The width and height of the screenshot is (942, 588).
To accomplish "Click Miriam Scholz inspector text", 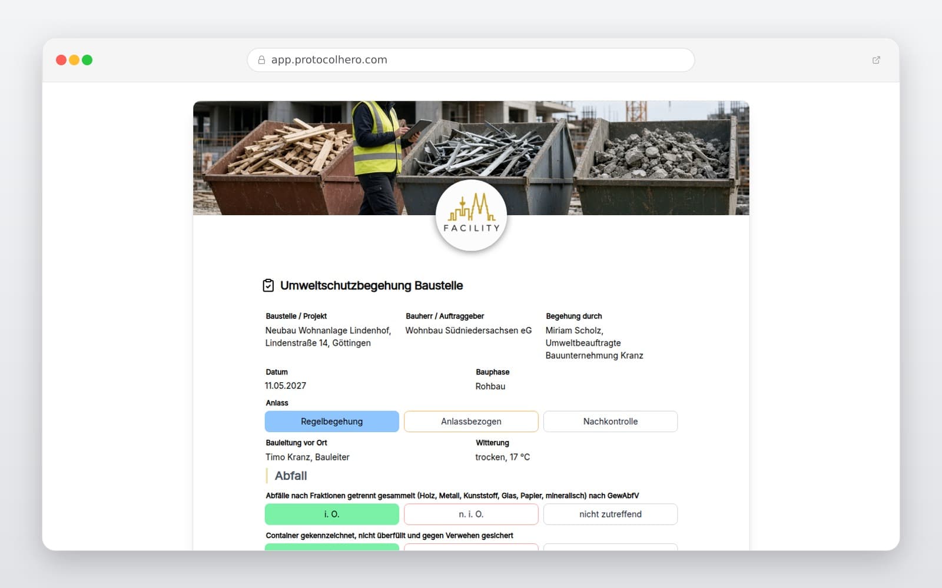I will [594, 343].
